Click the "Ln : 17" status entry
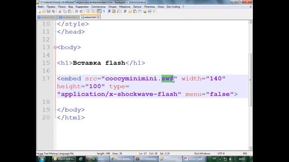The height and width of the screenshot is (162, 289). 143,153
